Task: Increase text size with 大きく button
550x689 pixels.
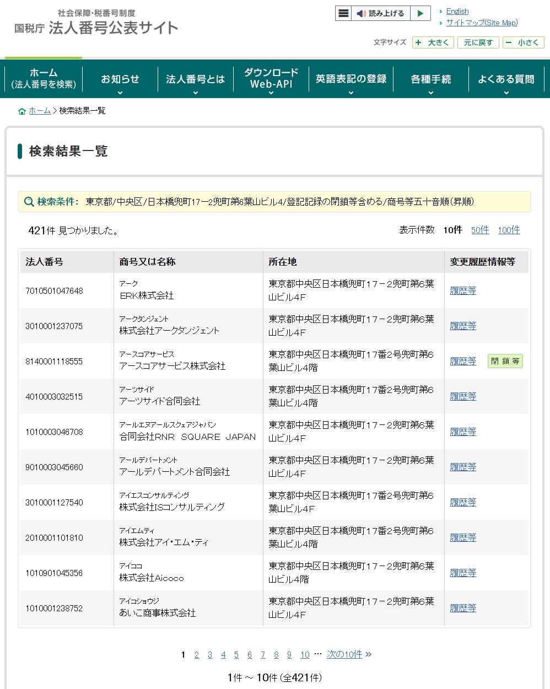Action: (x=433, y=42)
